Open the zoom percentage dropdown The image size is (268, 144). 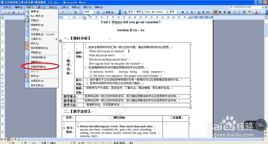tap(94, 12)
